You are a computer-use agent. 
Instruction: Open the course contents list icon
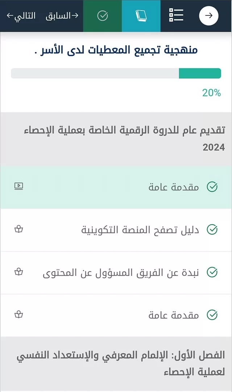pos(176,16)
